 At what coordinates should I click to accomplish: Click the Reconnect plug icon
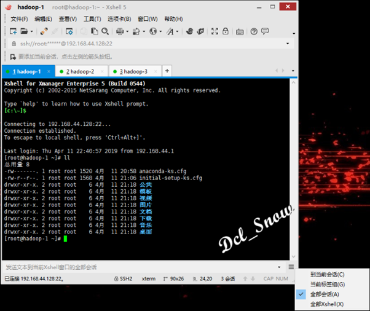44,31
